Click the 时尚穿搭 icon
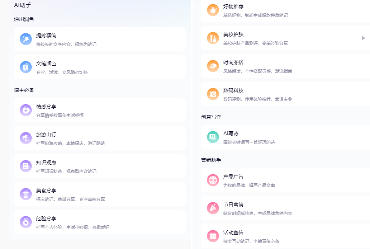Viewport: 370px width, 249px height. coord(213,66)
